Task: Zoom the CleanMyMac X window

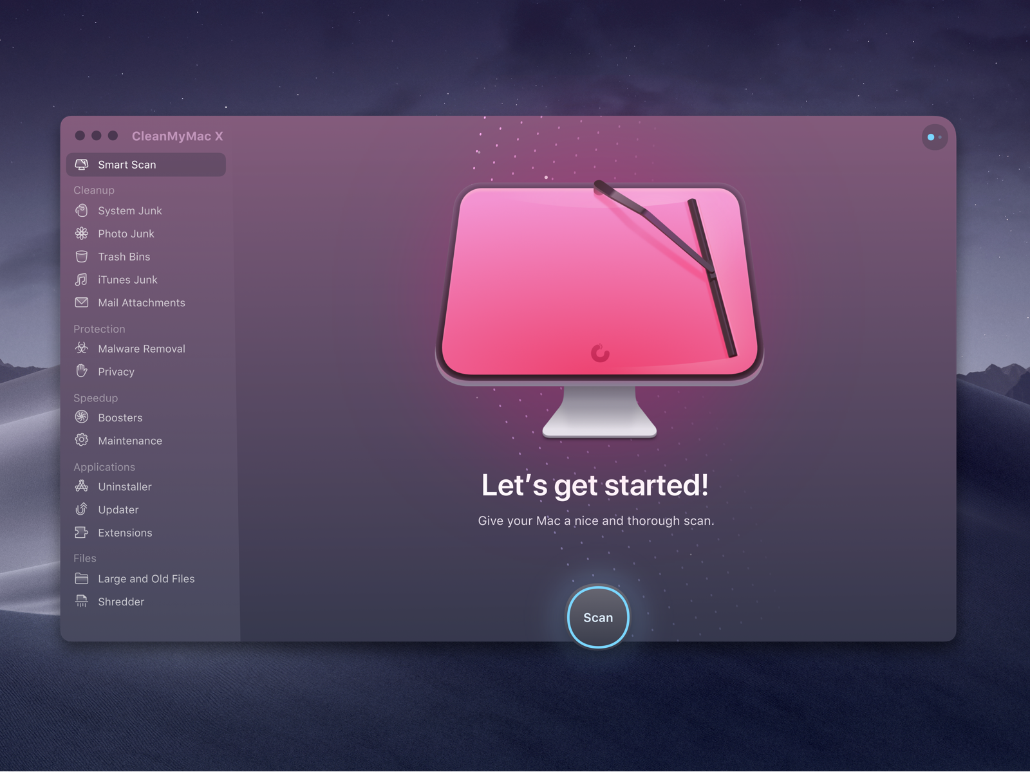Action: 113,135
